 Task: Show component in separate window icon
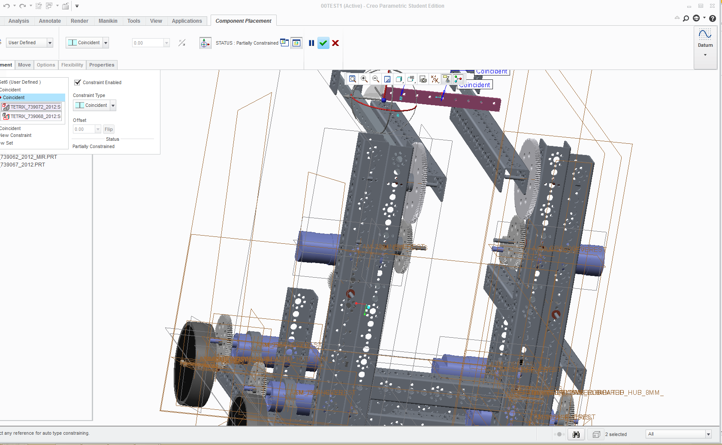pyautogui.click(x=284, y=42)
